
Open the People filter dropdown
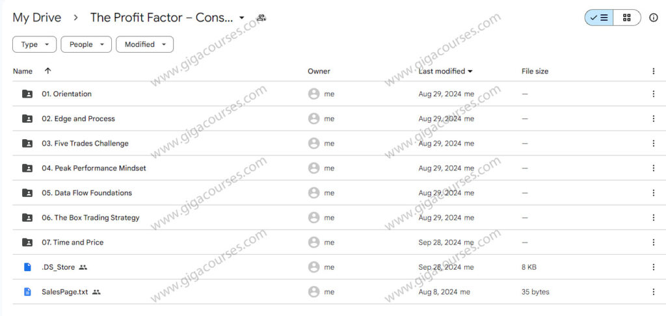pos(86,45)
